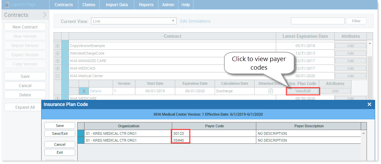Click View/Edit under Ins. Plan Code
This screenshot has height=164, width=381.
(303, 91)
